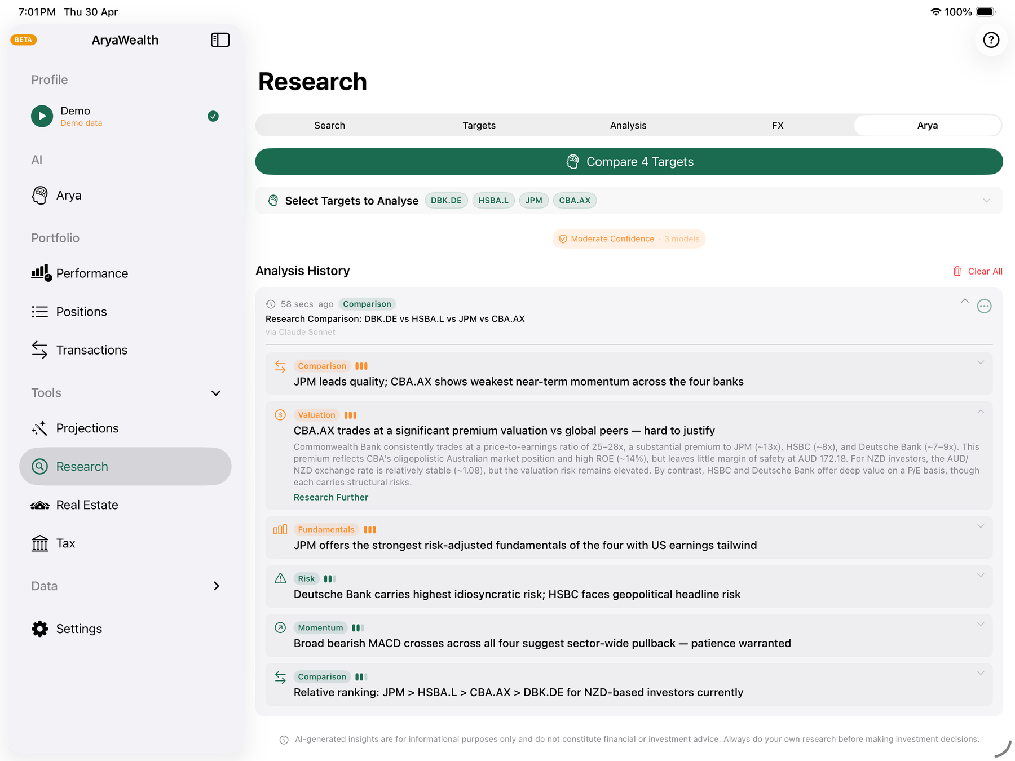This screenshot has width=1015, height=761.
Task: Select the Arya tab
Action: click(x=928, y=125)
